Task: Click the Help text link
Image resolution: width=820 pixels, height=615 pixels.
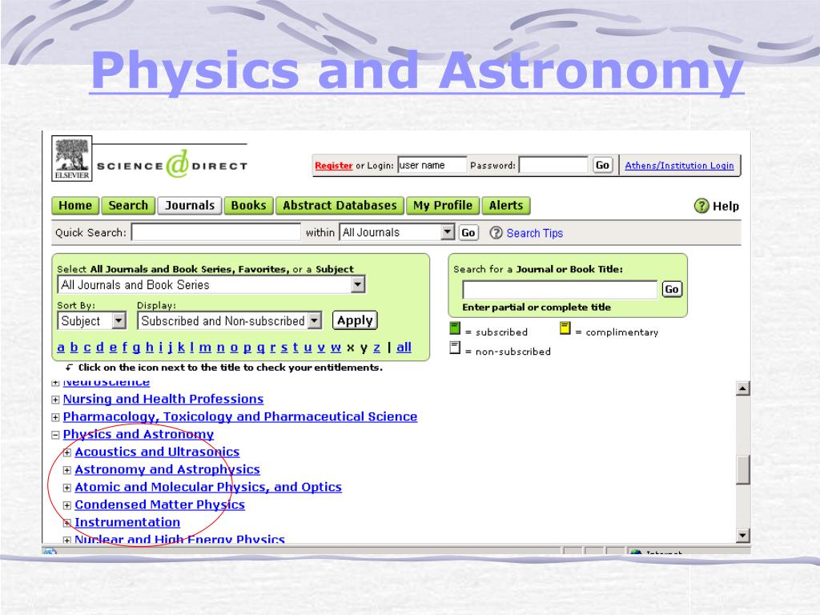Action: 726,206
